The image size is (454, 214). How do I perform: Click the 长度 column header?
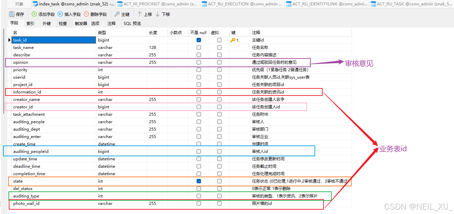(x=157, y=32)
